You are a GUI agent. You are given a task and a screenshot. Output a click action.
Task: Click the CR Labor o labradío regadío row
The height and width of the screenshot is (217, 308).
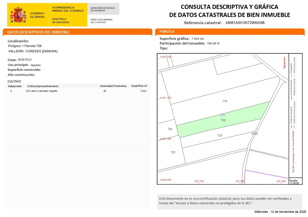coord(42,91)
